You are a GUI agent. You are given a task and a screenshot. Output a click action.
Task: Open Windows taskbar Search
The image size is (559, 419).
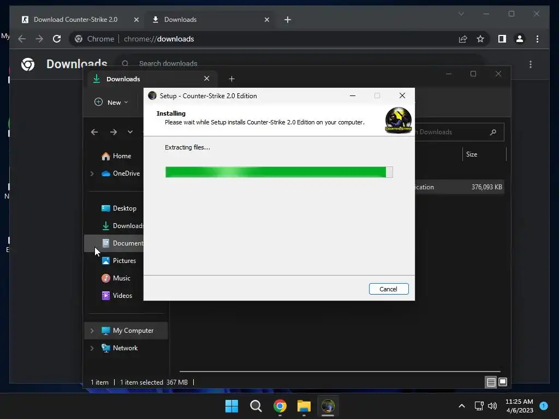[255, 406]
